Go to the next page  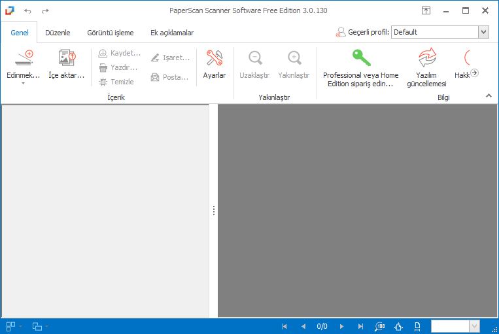tap(341, 326)
